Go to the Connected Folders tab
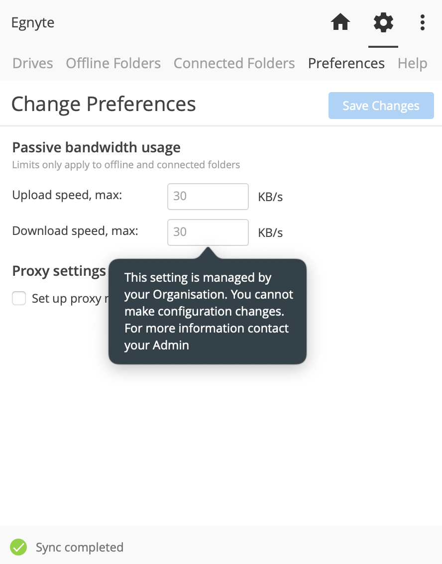 click(234, 63)
